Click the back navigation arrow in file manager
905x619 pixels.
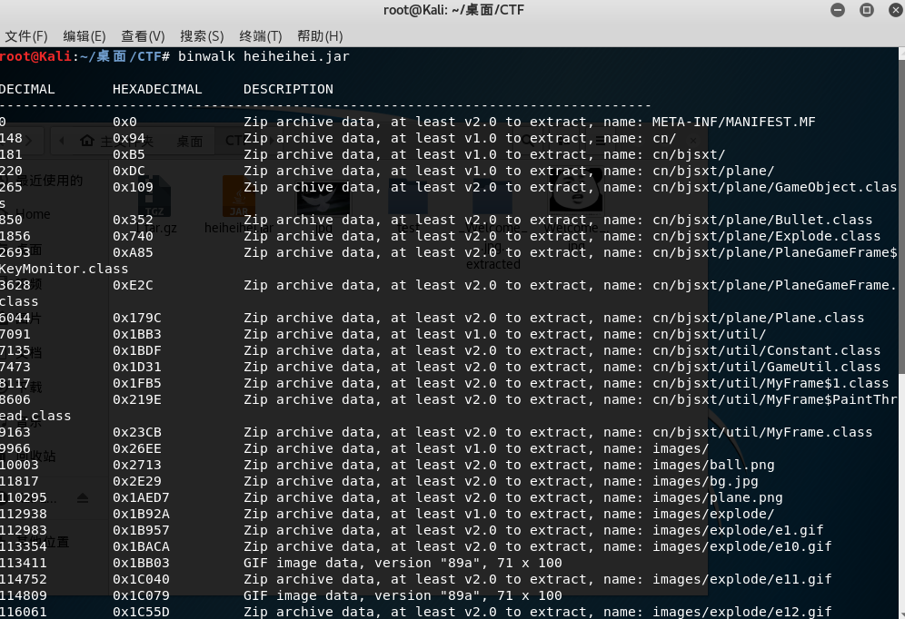(61, 140)
